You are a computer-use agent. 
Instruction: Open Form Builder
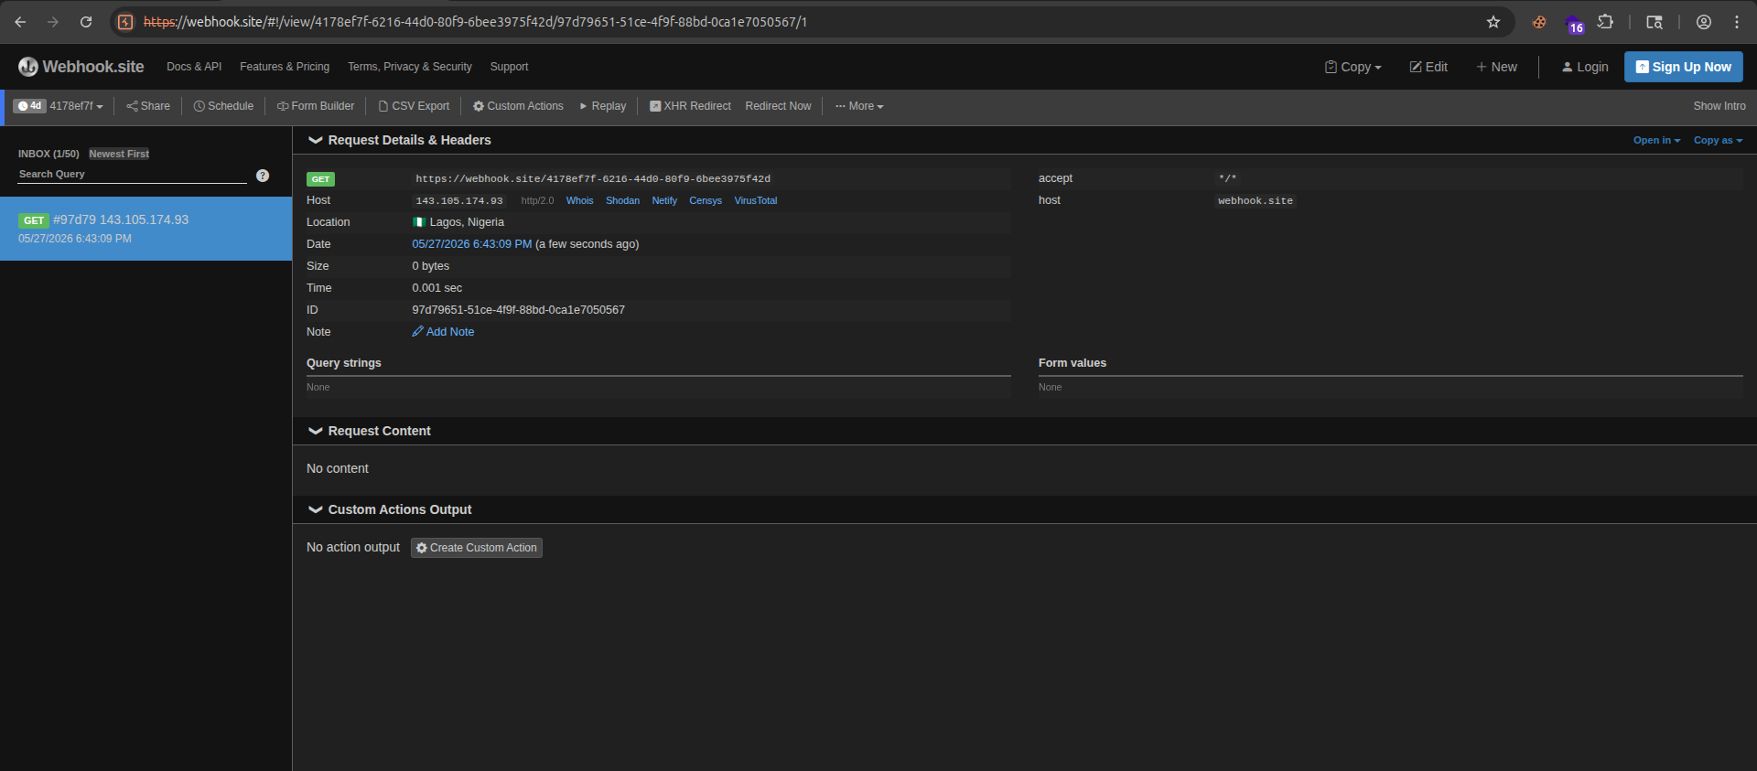[316, 106]
